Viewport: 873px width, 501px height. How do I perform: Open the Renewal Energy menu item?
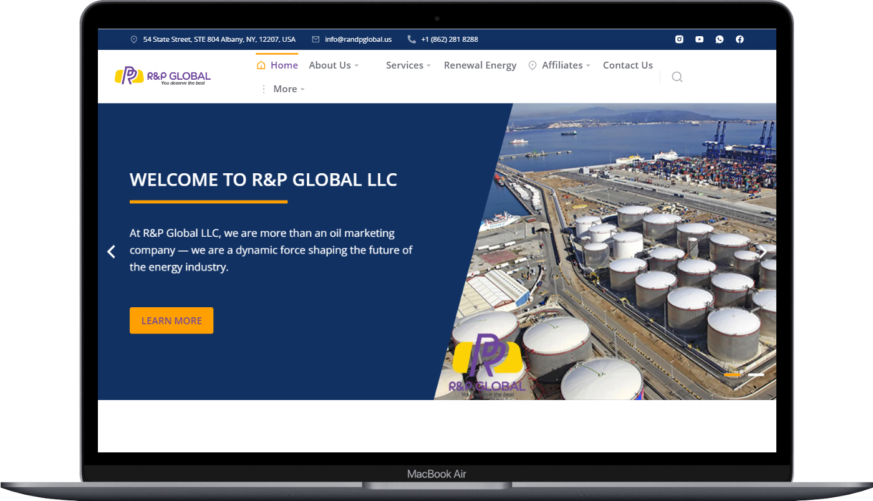480,65
